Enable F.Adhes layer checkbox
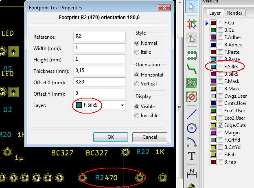 [x=220, y=37]
